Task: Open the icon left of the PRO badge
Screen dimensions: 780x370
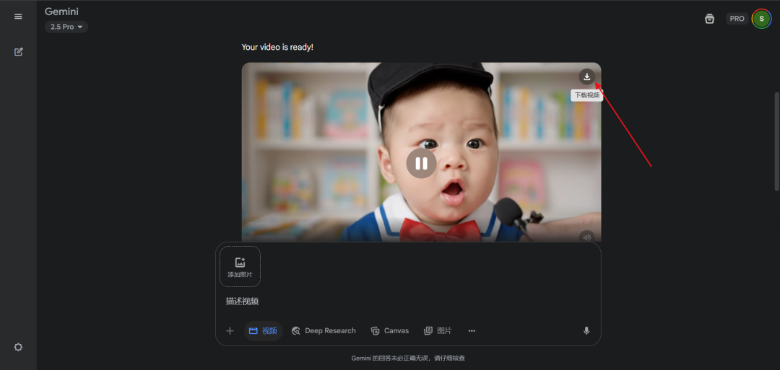Action: pos(709,19)
